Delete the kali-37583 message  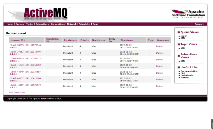pos(159,53)
